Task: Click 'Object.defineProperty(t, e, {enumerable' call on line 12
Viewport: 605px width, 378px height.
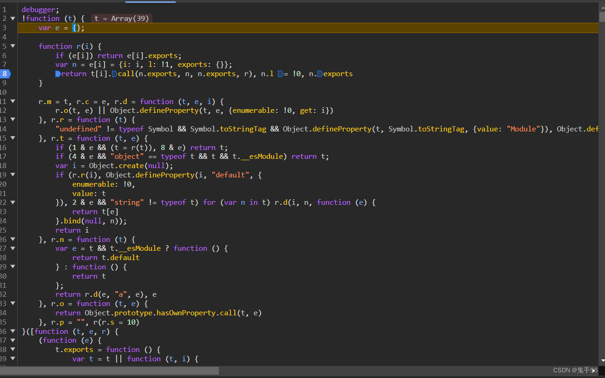Action: pyautogui.click(x=222, y=111)
